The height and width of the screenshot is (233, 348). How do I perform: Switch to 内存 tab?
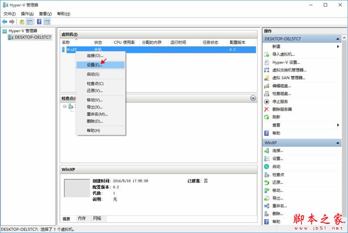(82, 218)
